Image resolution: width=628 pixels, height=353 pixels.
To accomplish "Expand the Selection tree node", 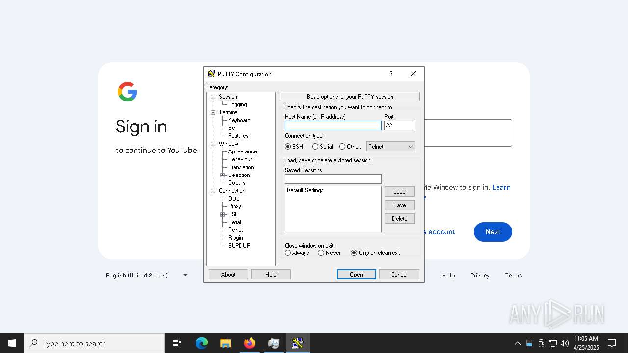I will click(223, 175).
